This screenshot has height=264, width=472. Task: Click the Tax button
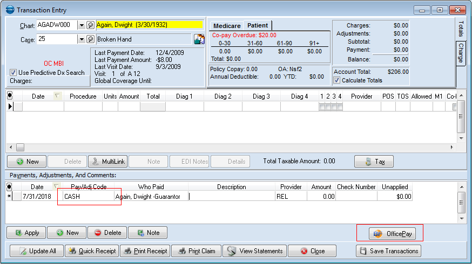point(374,162)
